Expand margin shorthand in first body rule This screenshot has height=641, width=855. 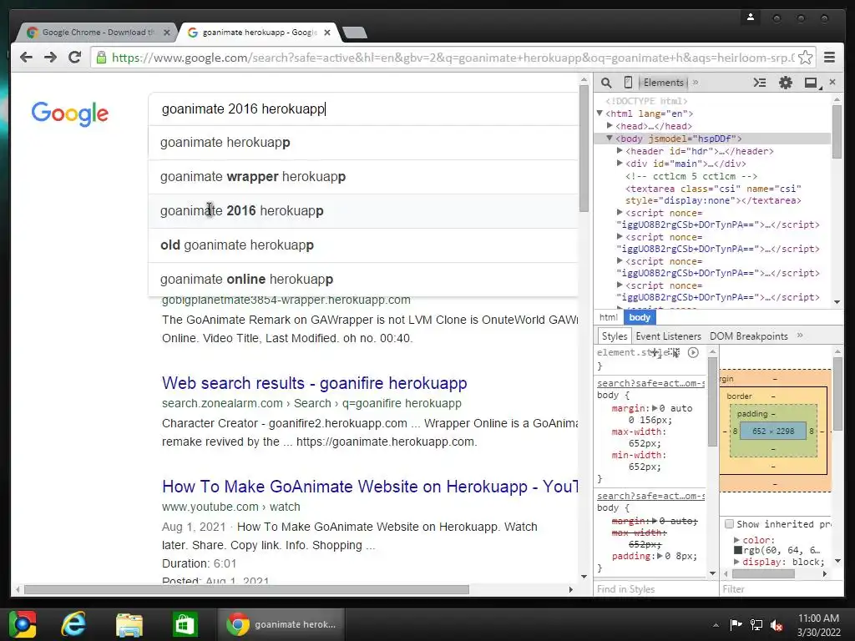655,408
